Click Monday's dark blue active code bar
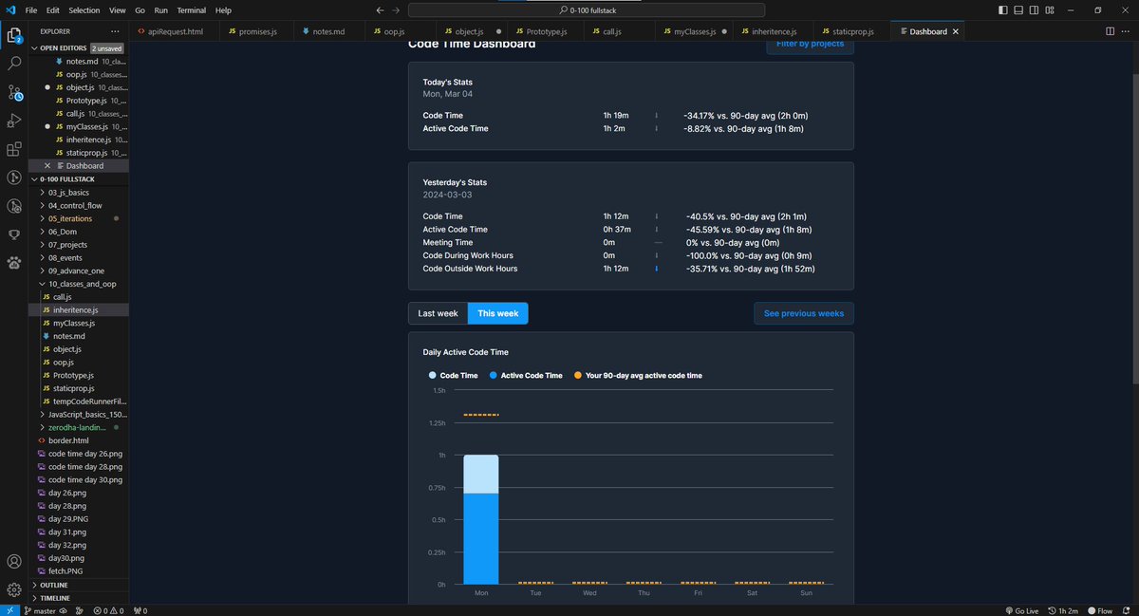This screenshot has width=1139, height=616. coord(480,538)
